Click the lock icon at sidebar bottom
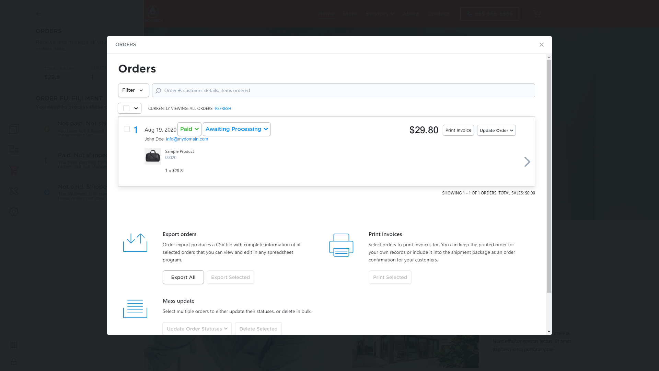Viewport: 659px width, 371px height. point(14,361)
